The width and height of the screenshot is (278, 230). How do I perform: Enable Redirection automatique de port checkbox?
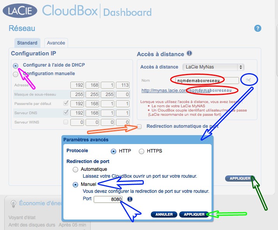[139, 126]
